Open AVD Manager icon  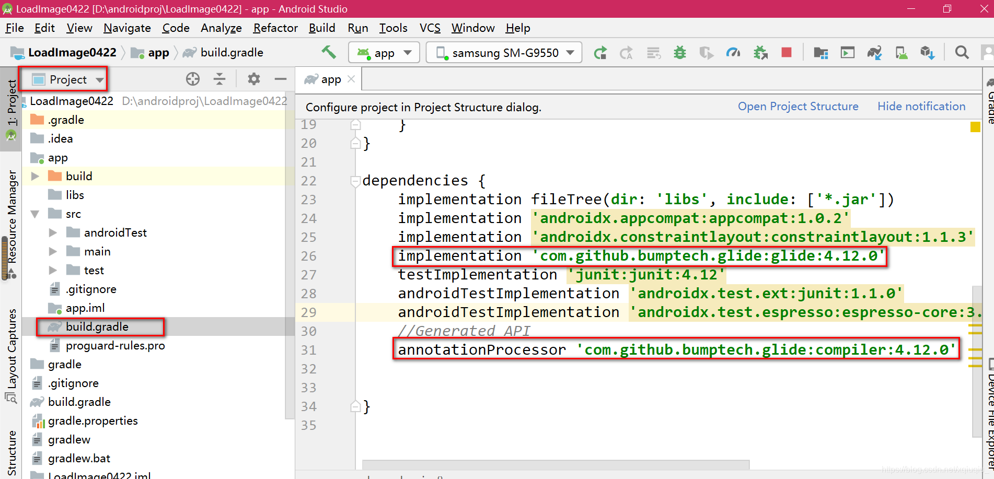[x=901, y=53]
